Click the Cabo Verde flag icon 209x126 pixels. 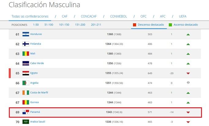(x=26, y=63)
